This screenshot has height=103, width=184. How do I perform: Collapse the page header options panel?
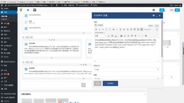tap(145, 94)
